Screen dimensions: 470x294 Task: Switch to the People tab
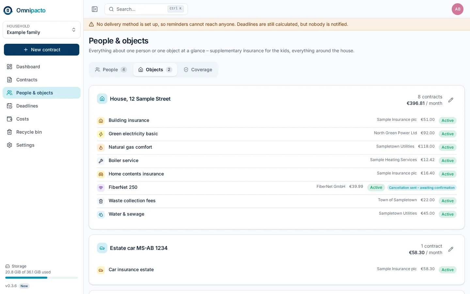point(111,70)
